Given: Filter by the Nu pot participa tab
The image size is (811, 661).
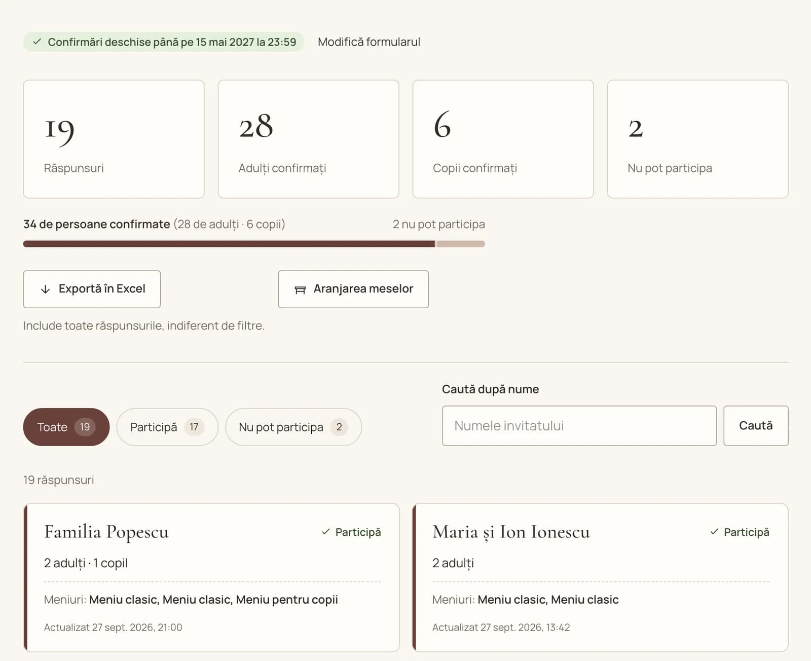Looking at the screenshot, I should [x=293, y=427].
